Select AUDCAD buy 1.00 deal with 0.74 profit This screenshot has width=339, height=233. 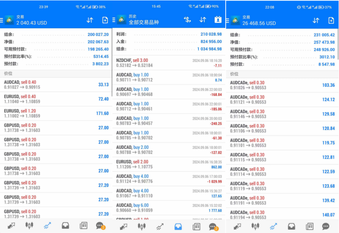pyautogui.click(x=169, y=77)
